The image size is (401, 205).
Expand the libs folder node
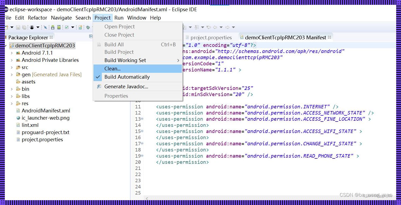pos(12,96)
